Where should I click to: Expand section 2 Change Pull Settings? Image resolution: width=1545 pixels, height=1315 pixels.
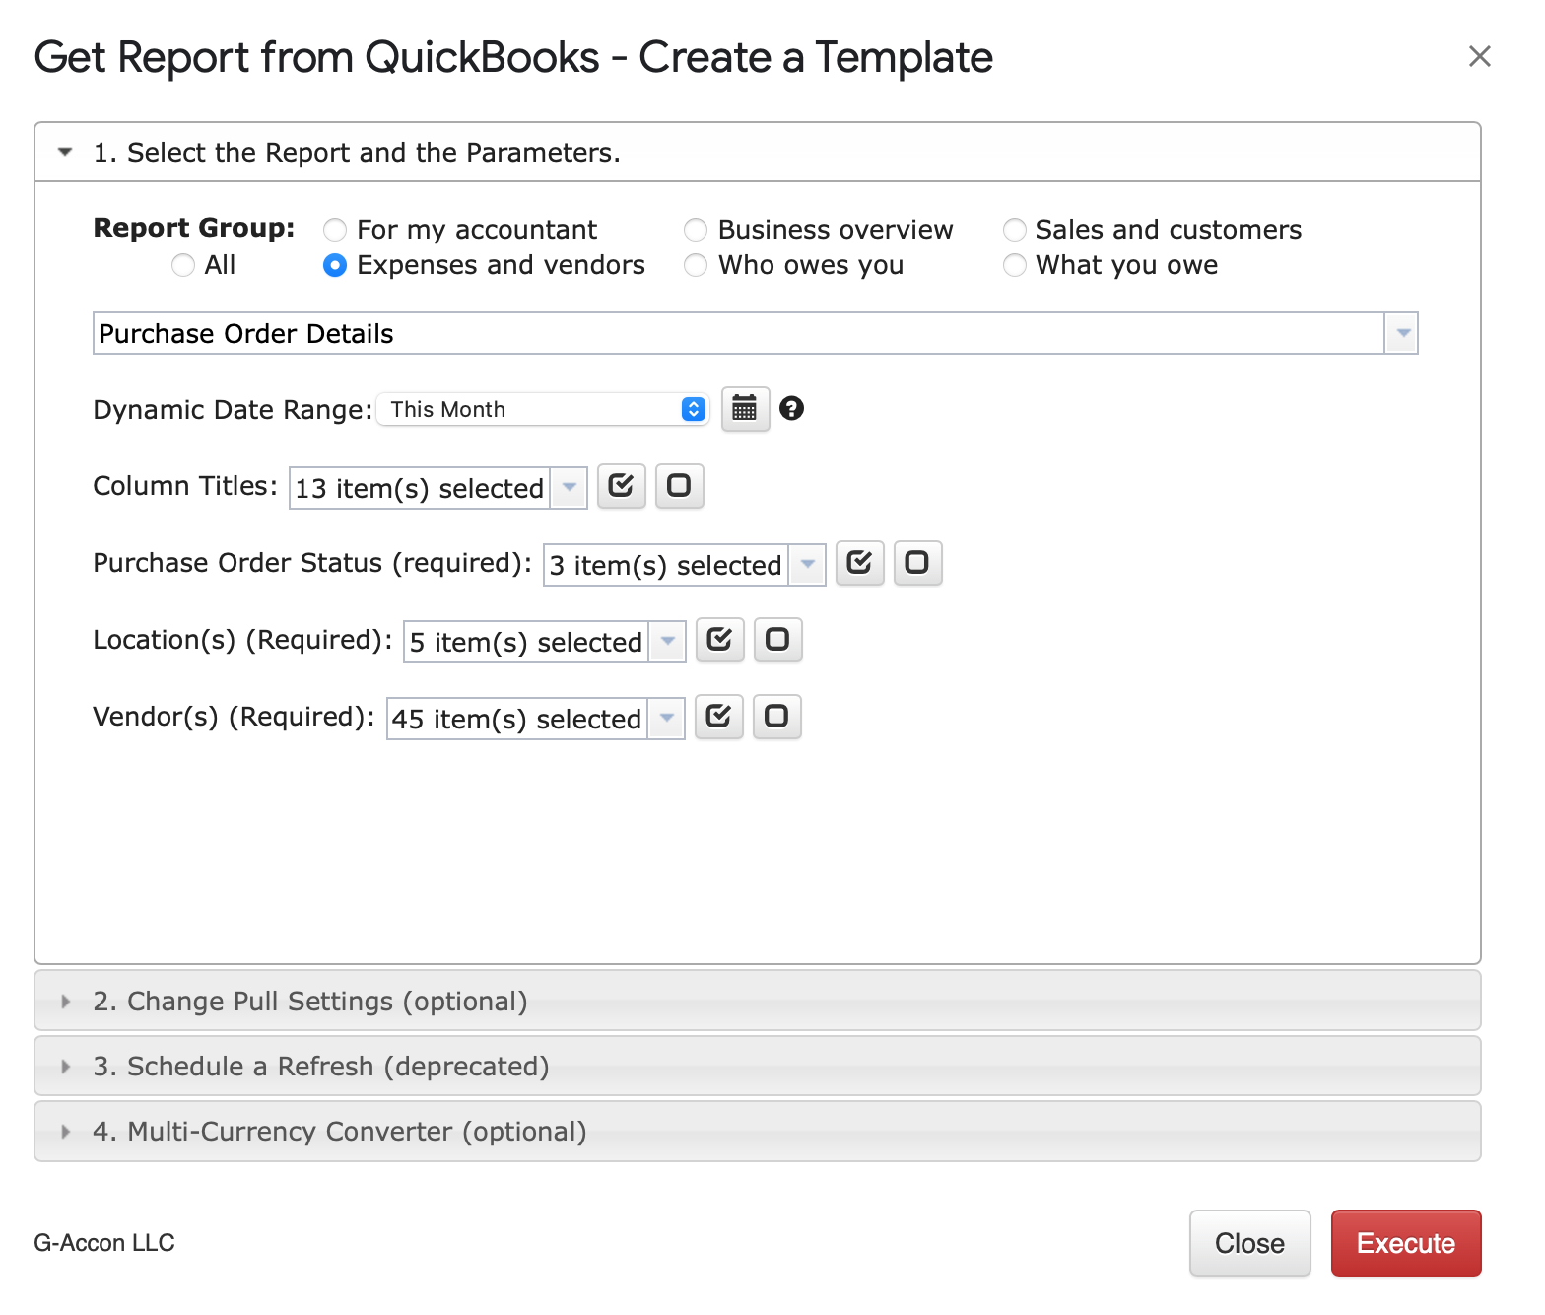(x=757, y=1001)
